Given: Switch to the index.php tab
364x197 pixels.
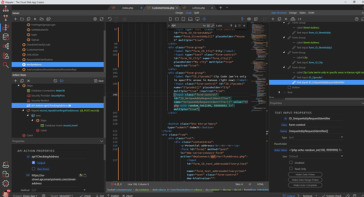Looking at the screenshot, I should click(128, 8).
